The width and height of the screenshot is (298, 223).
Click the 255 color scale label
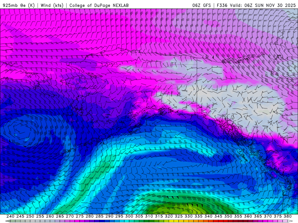coord(40,216)
